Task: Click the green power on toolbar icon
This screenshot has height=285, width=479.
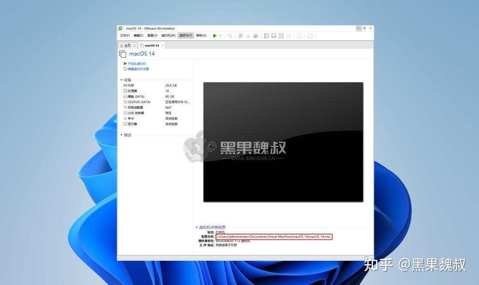Action: point(216,35)
